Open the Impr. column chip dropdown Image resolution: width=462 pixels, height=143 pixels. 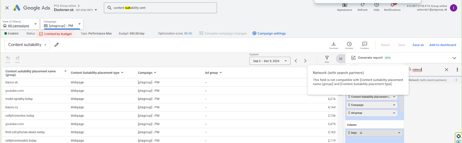399,133
